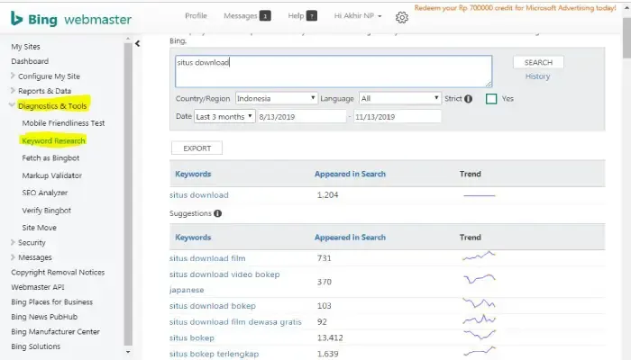Open the Country/Region dropdown
This screenshot has width=631, height=360.
(x=276, y=98)
